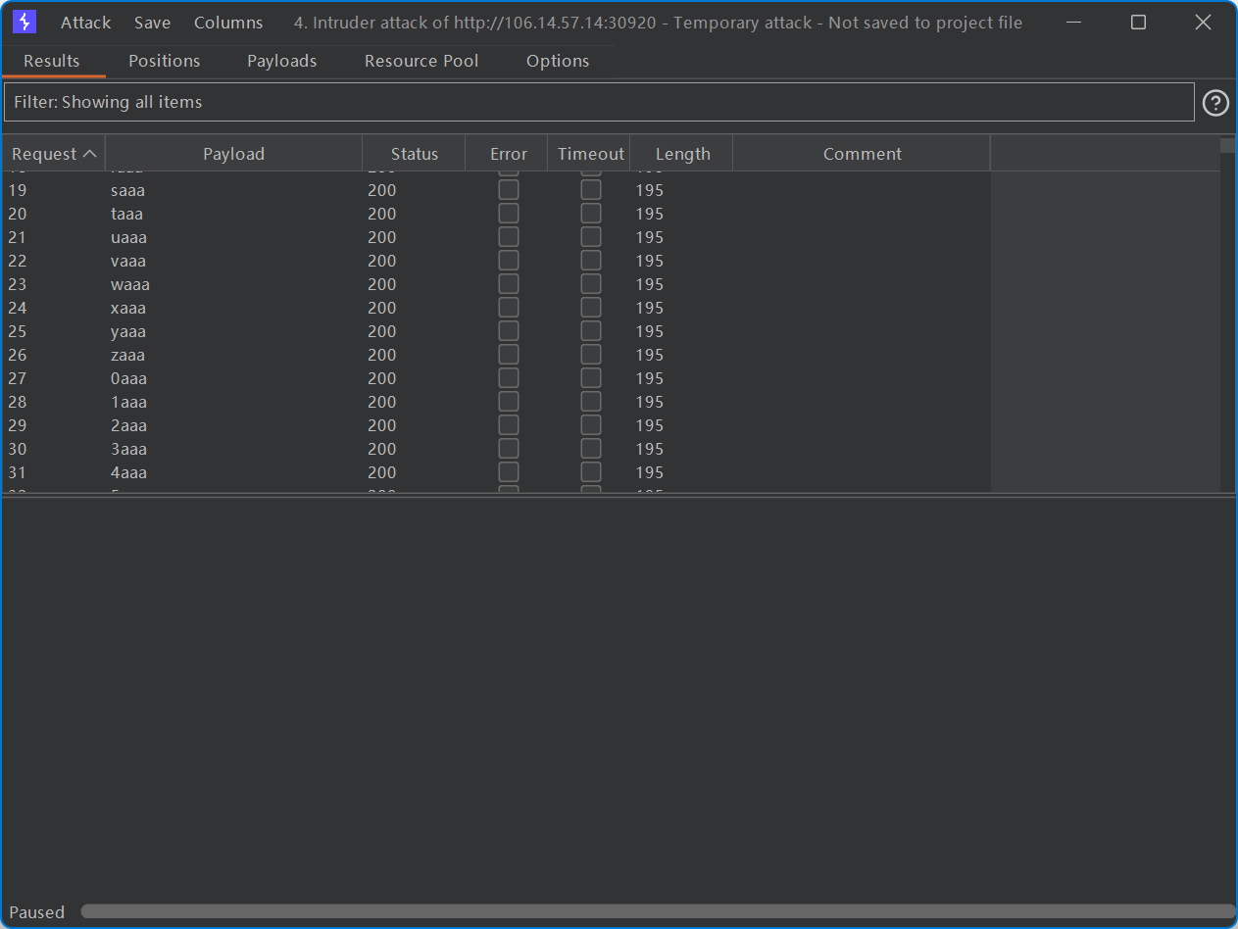Switch to the Positions tab
The height and width of the screenshot is (929, 1238).
[164, 61]
